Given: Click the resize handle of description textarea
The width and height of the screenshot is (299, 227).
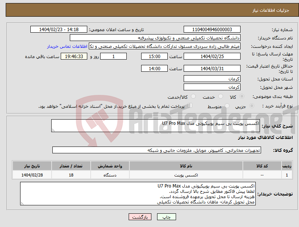Looking at the screenshot, I should [x=53, y=130].
